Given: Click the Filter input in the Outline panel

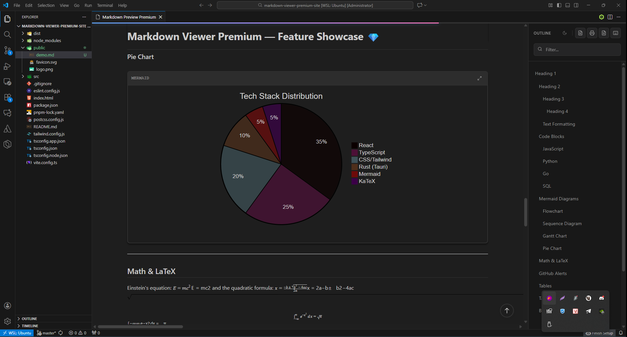Looking at the screenshot, I should point(577,49).
